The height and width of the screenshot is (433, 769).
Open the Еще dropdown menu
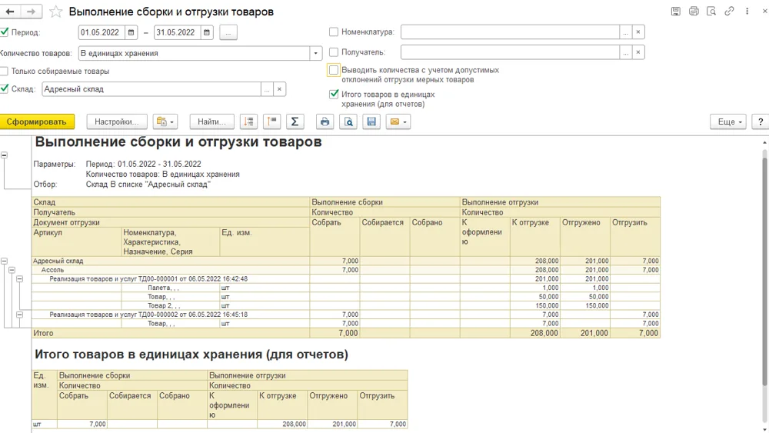(x=728, y=122)
